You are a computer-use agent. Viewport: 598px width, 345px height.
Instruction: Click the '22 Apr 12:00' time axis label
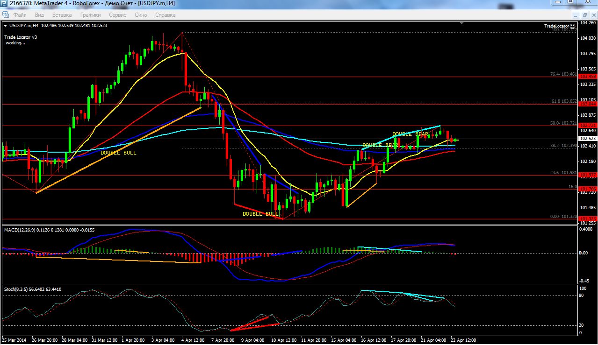[463, 340]
